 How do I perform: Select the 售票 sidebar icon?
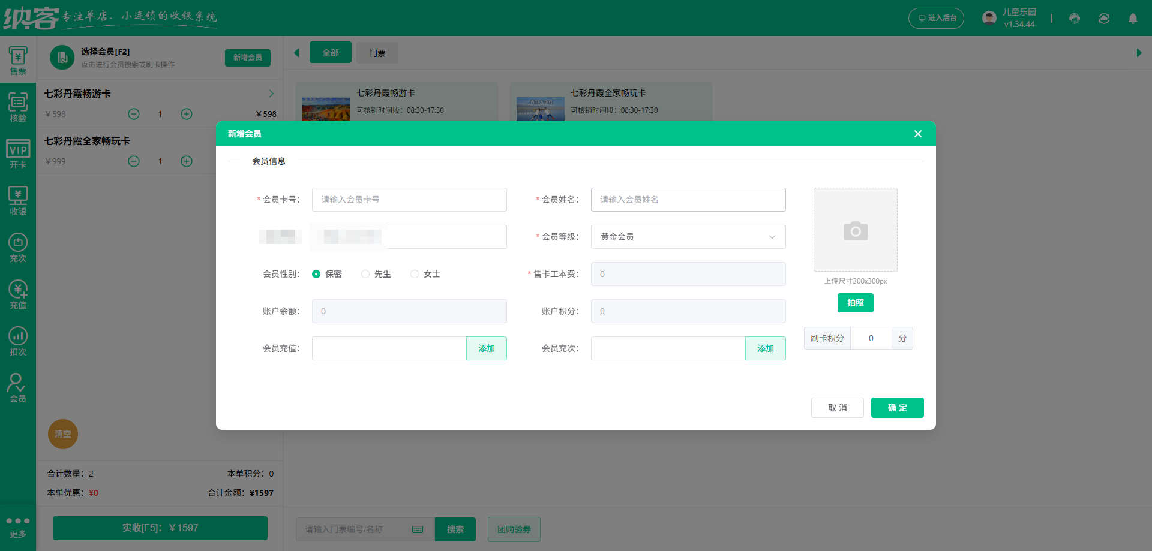[x=18, y=59]
